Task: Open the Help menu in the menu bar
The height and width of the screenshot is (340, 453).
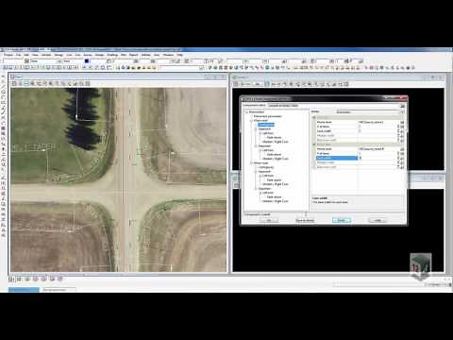Action: 179,55
